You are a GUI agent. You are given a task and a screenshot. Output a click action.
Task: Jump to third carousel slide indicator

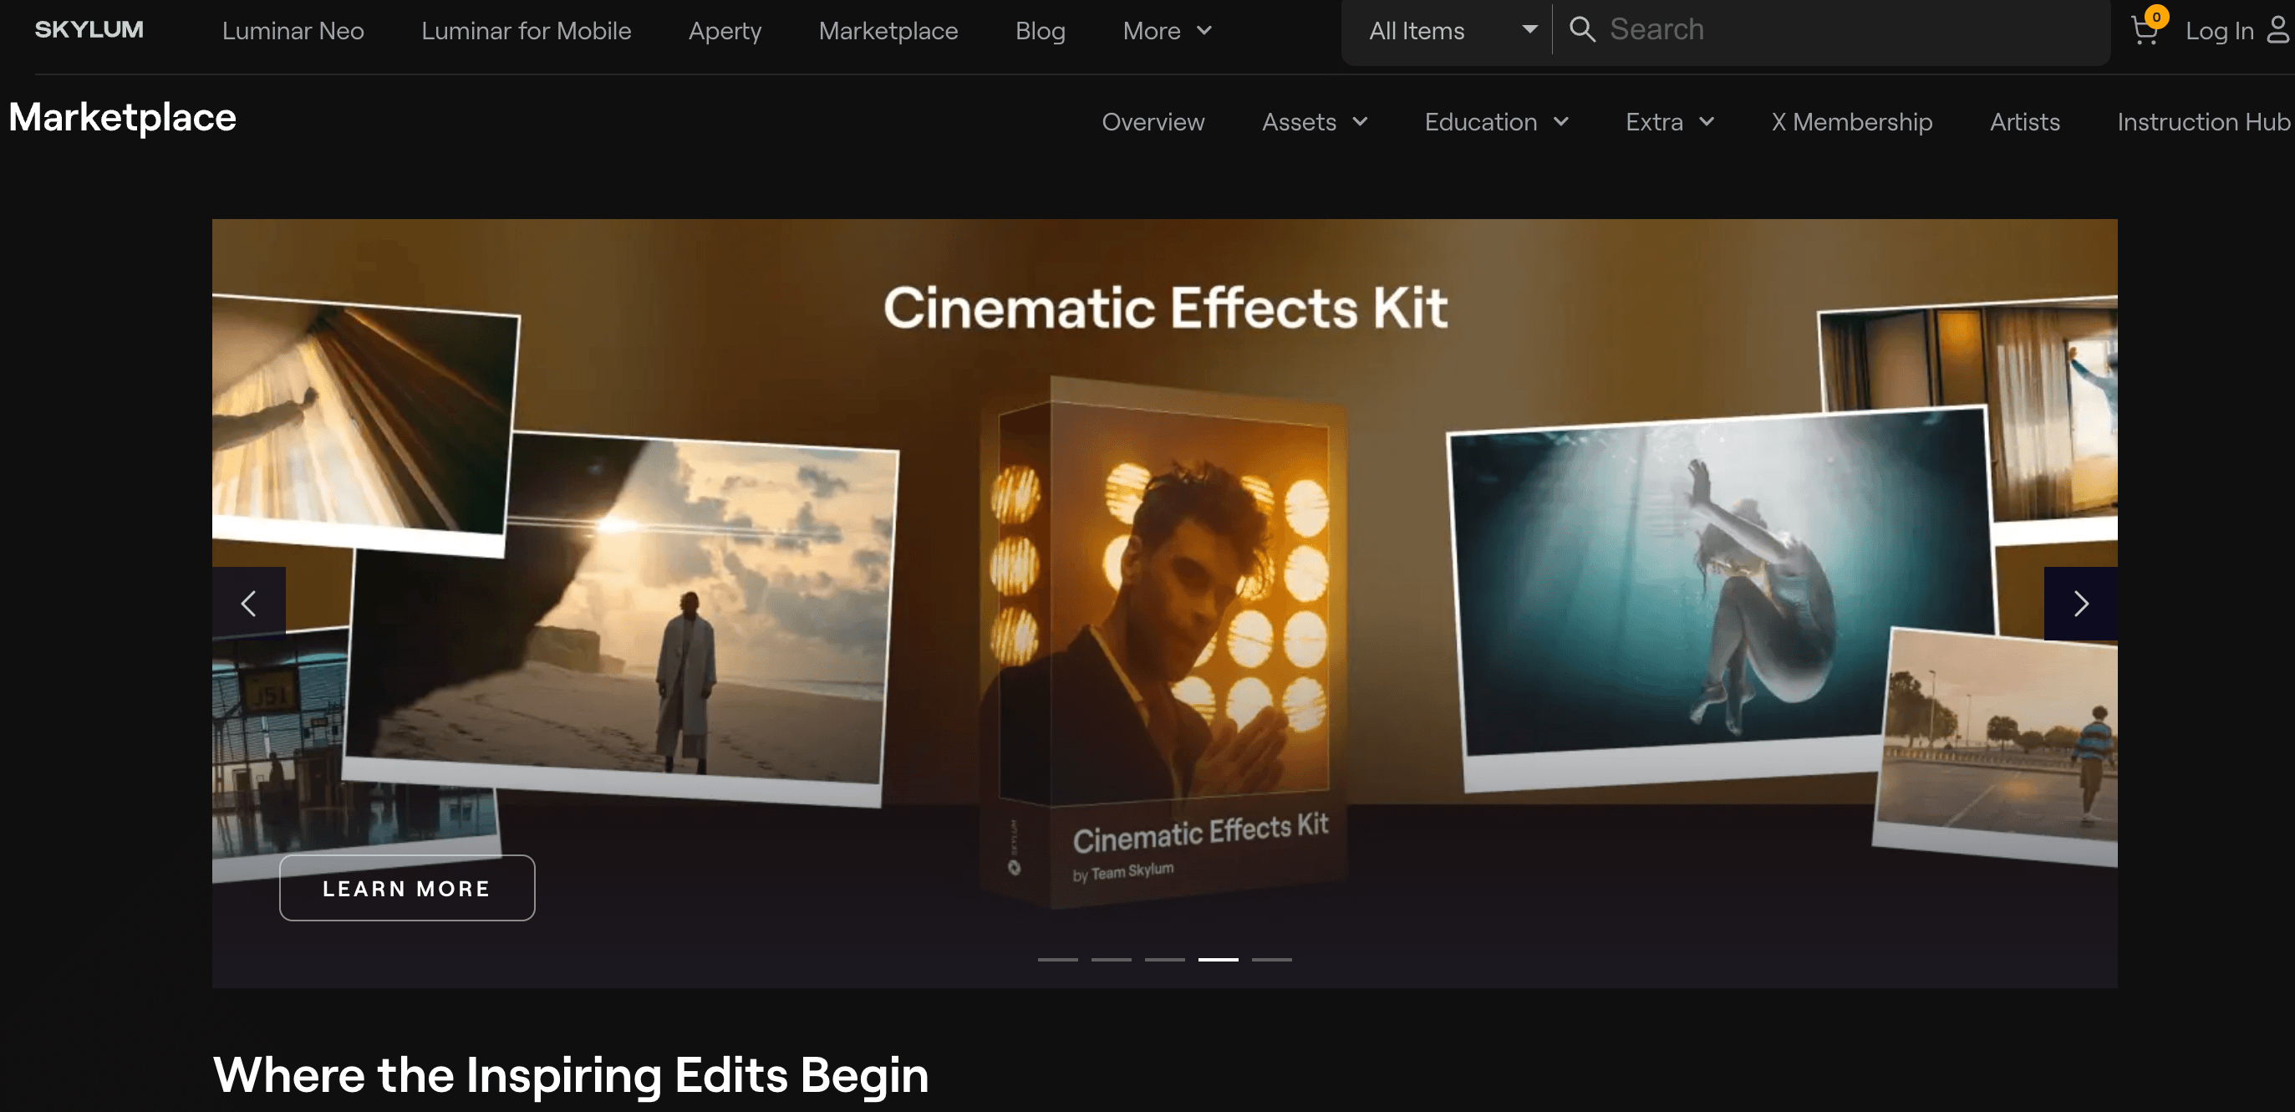(1164, 959)
